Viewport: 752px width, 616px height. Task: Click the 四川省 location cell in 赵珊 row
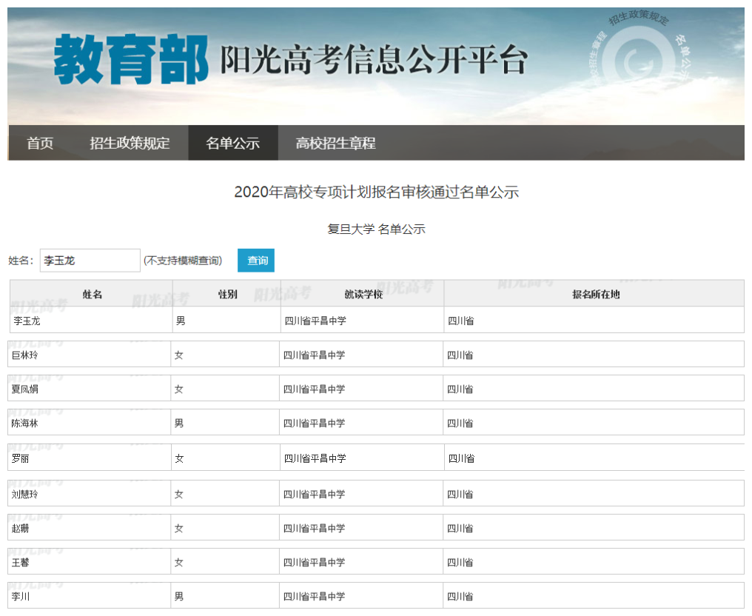(x=594, y=528)
